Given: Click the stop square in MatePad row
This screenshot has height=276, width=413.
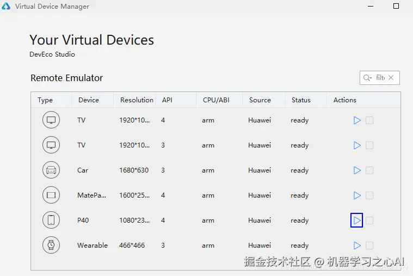Looking at the screenshot, I should 369,195.
